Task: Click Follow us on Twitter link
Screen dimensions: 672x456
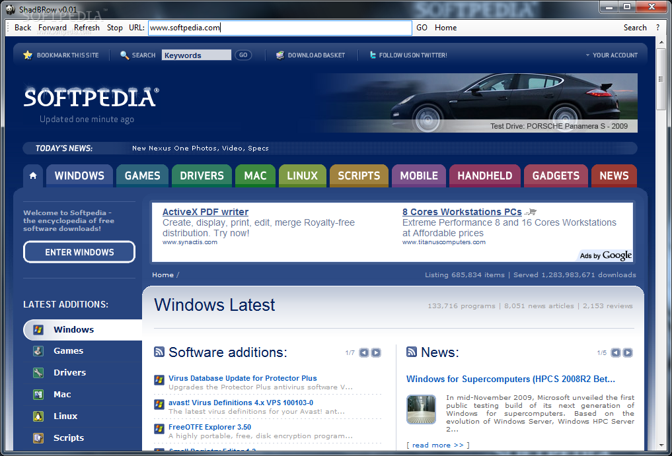Action: (x=413, y=55)
